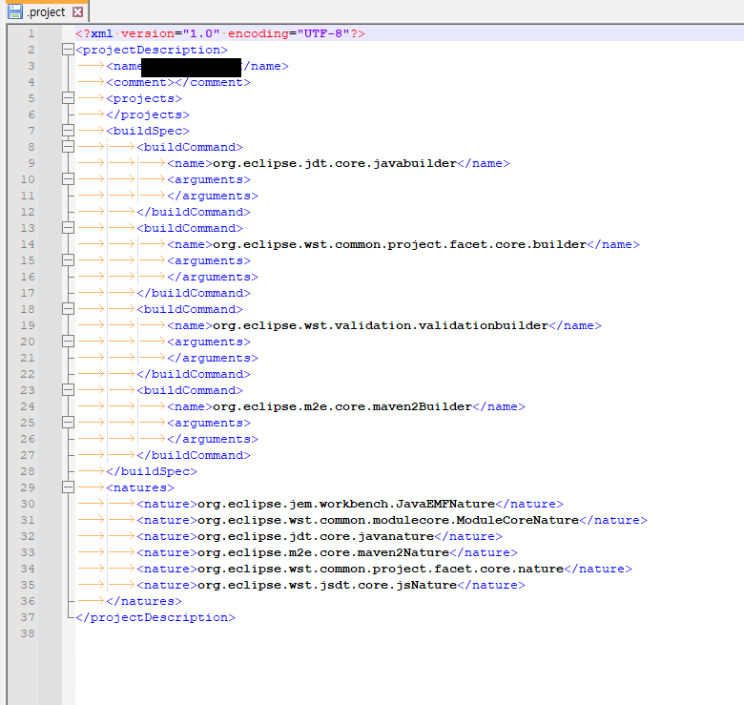Click org.eclipse.jdt.core.javabuilder text
The image size is (744, 705).
335,164
